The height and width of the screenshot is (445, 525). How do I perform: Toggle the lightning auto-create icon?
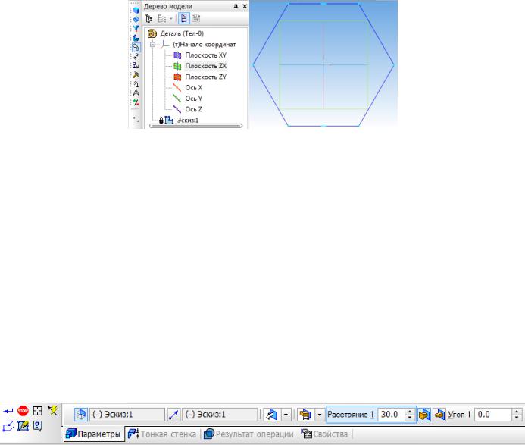52,410
